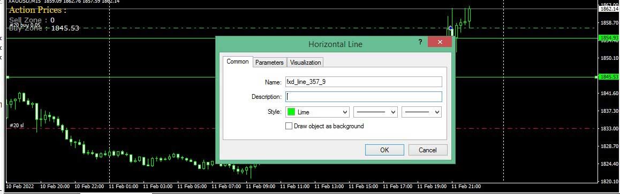Screen dimensions: 620x194
Task: Select the Common tab
Action: click(238, 61)
